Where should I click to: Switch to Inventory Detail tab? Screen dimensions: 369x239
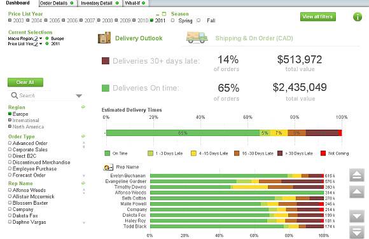[99, 3]
